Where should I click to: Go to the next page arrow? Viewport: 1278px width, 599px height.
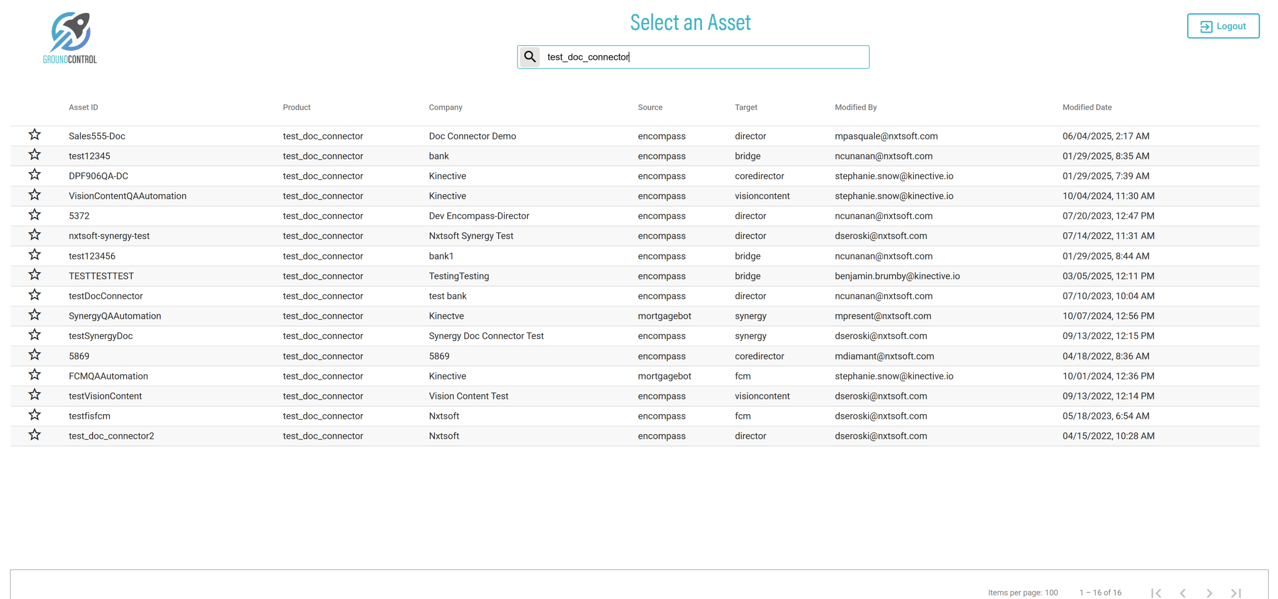coord(1209,592)
